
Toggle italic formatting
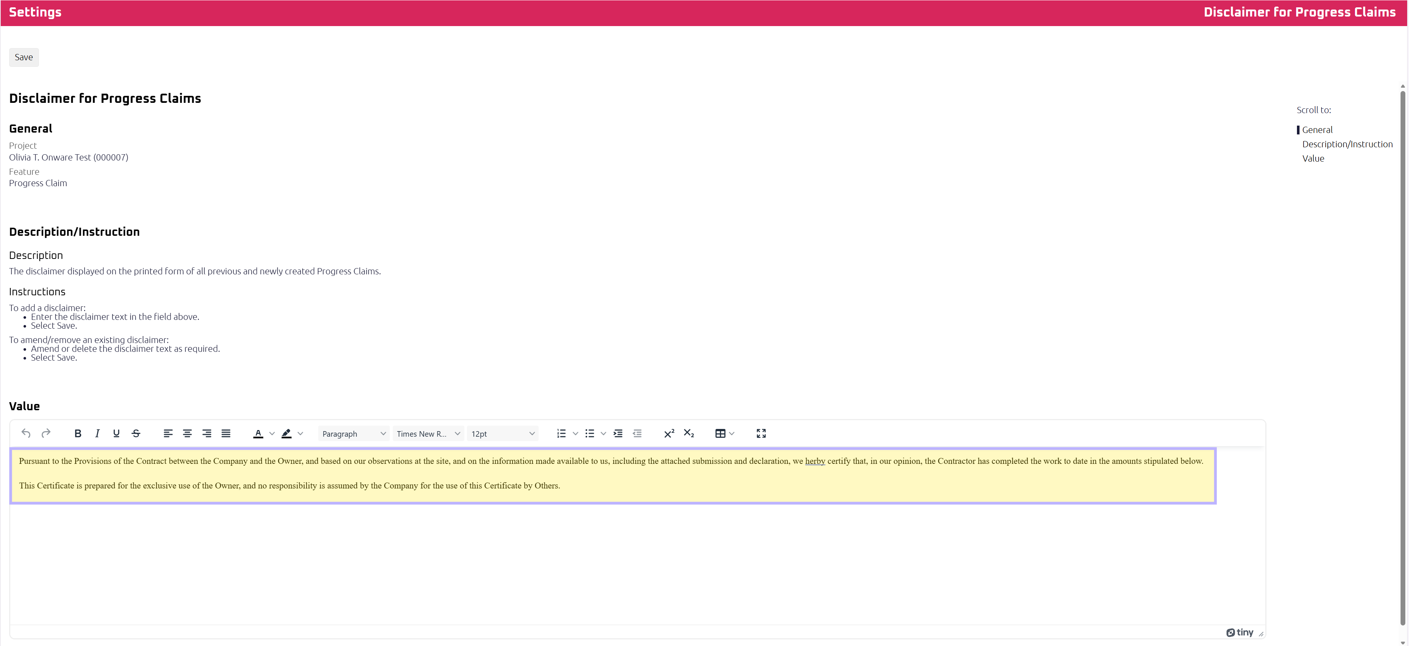97,433
